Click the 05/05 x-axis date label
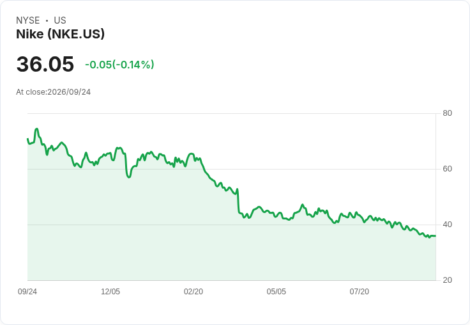This screenshot has width=470, height=325. [x=277, y=291]
